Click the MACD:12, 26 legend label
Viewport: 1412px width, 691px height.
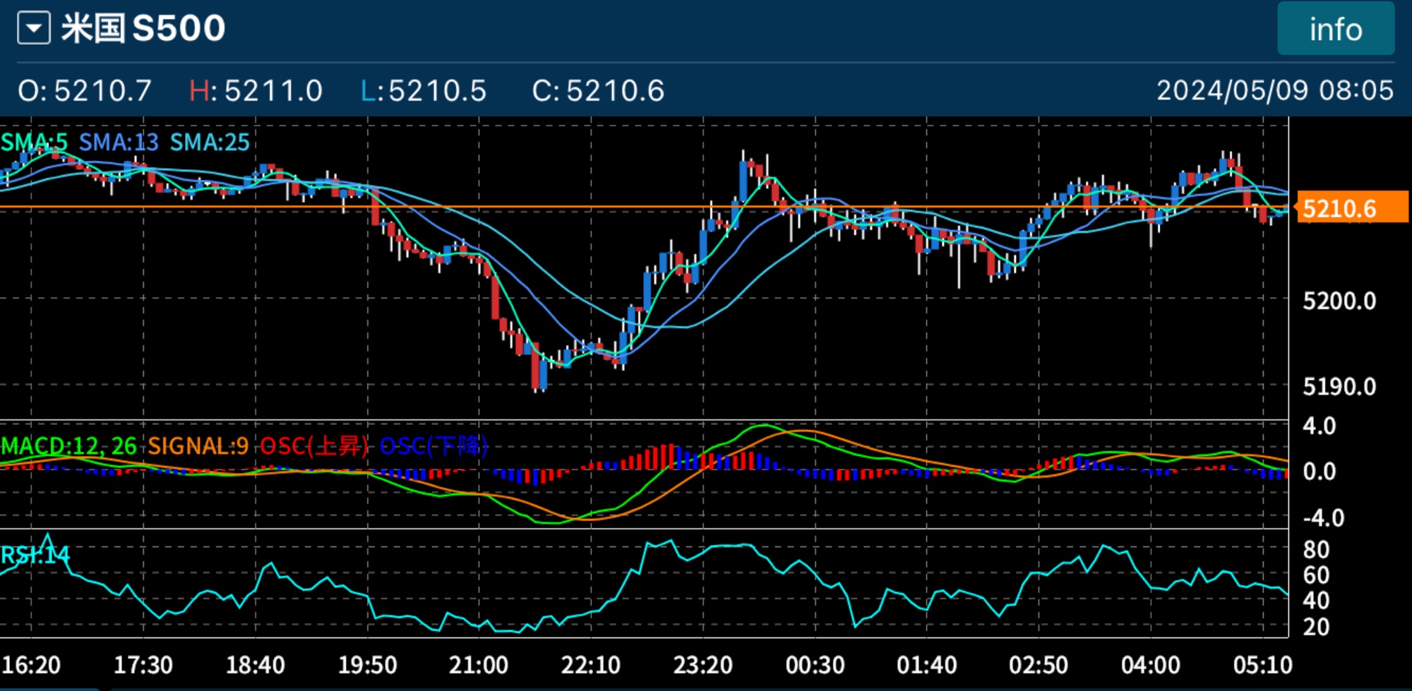pyautogui.click(x=68, y=446)
